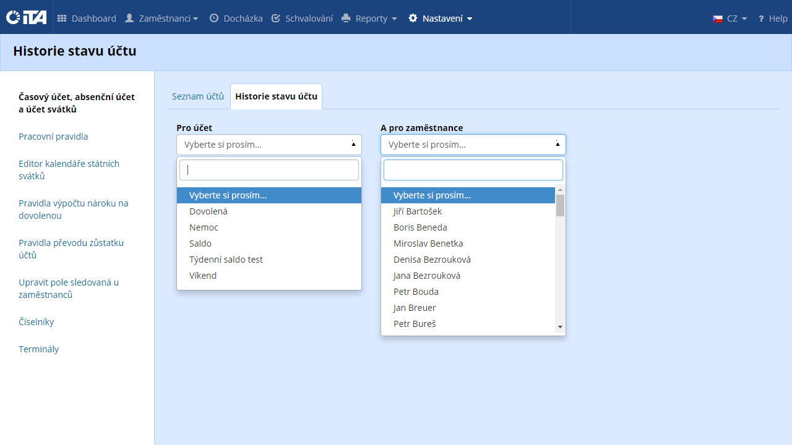Switch to the Seznam účtů tab
Viewport: 792px width, 445px height.
(198, 96)
